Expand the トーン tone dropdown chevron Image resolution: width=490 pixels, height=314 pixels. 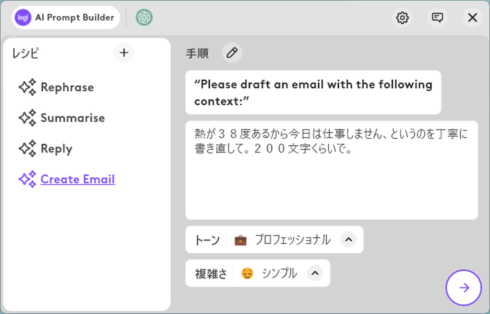[x=348, y=240]
